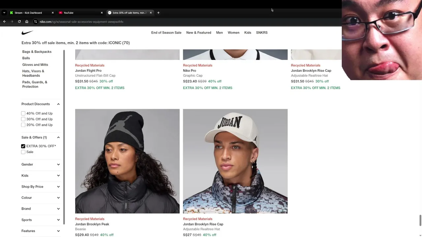The image size is (422, 237).
Task: Open tab search dropdown arrow
Action: [x=4, y=13]
